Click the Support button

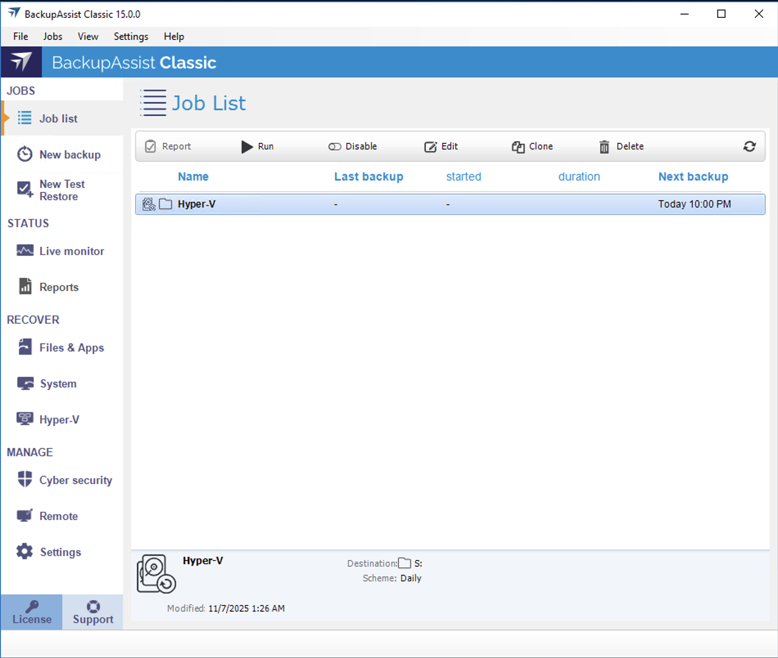pyautogui.click(x=93, y=612)
